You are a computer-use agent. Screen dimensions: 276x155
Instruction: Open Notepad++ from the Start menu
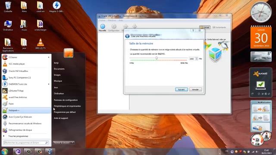click(x=26, y=110)
